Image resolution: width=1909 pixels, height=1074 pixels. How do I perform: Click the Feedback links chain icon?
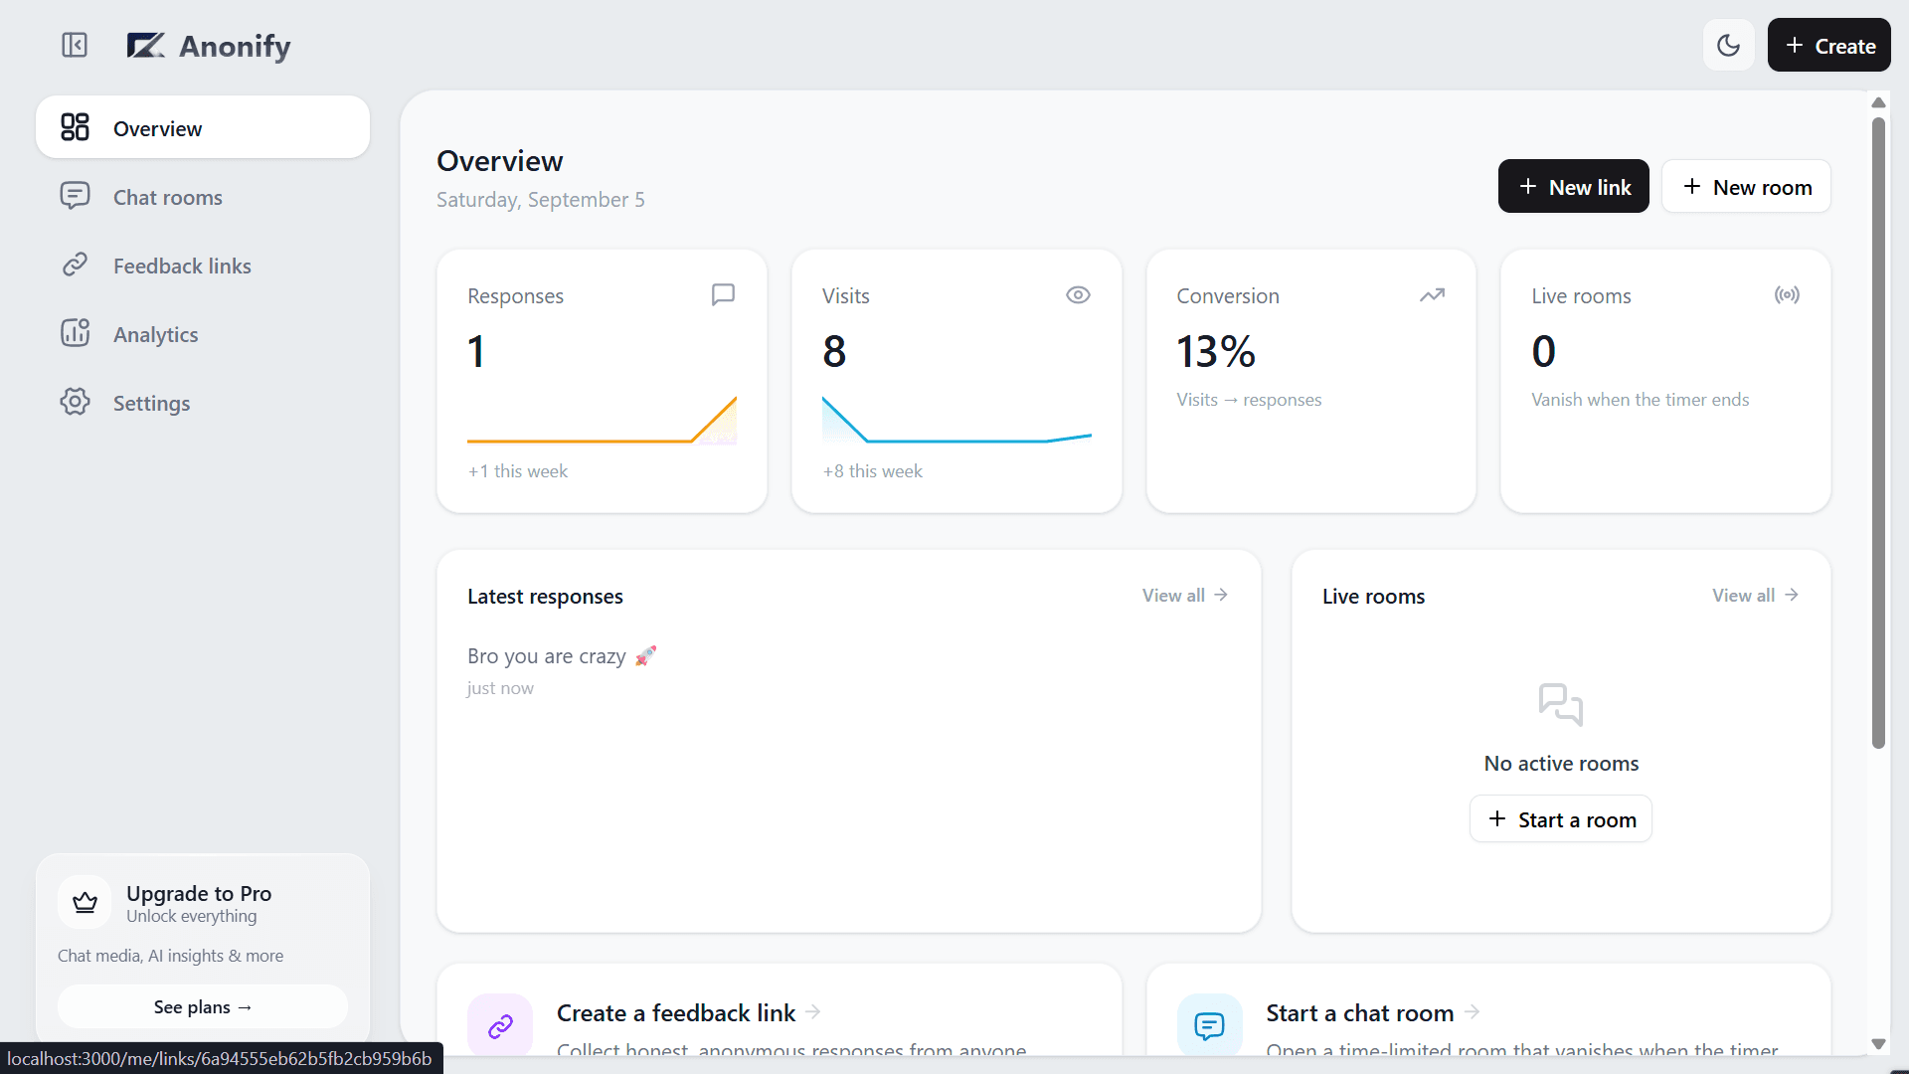[75, 265]
